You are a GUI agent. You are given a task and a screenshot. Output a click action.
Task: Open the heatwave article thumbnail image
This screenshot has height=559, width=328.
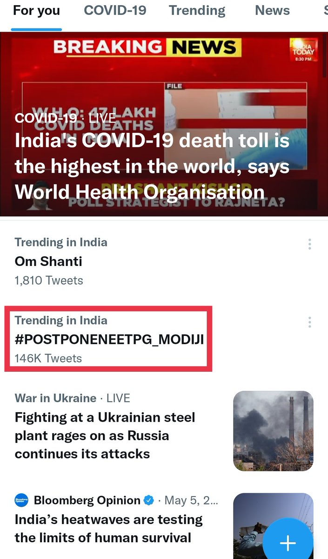point(273,525)
